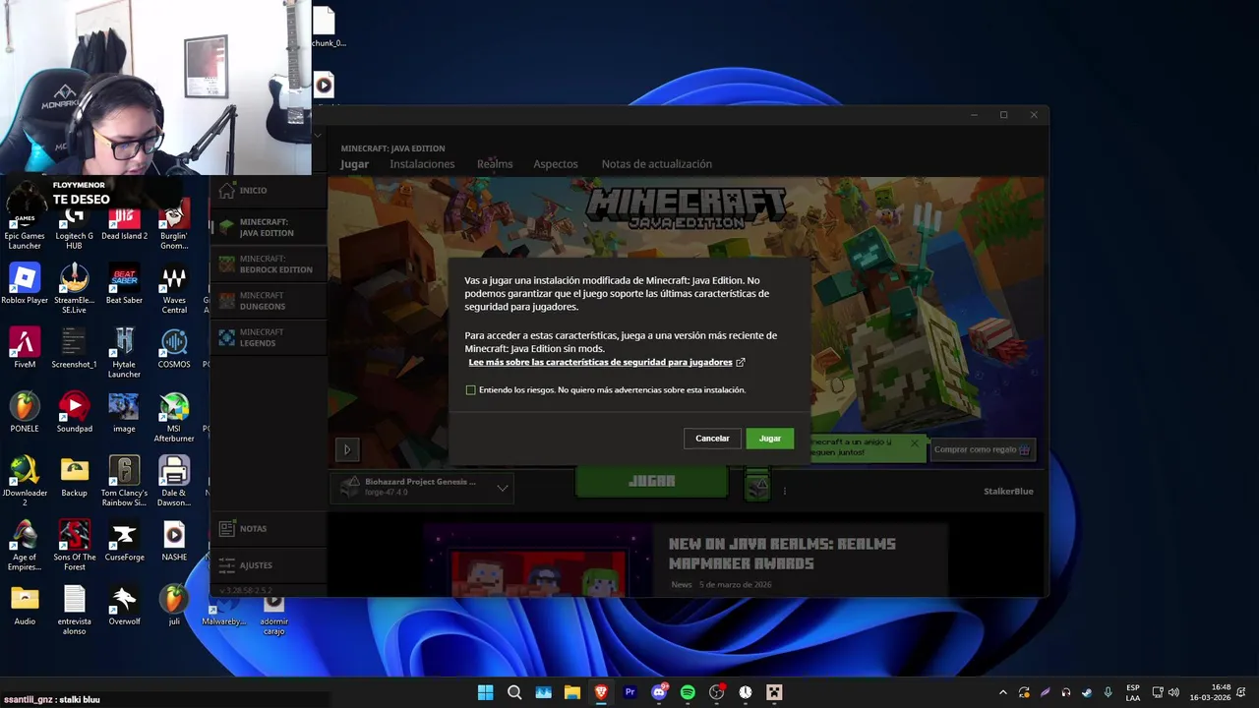The width and height of the screenshot is (1259, 708).
Task: Select the Audio folder on desktop
Action: tap(25, 604)
